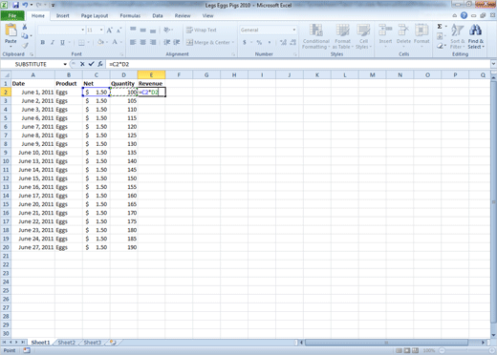Open the font name dropdown
Image resolution: width=497 pixels, height=355 pixels.
point(82,30)
